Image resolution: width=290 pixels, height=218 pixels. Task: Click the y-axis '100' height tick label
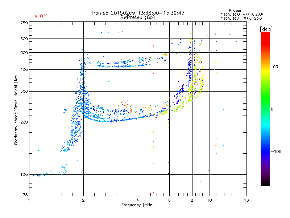tap(24, 174)
